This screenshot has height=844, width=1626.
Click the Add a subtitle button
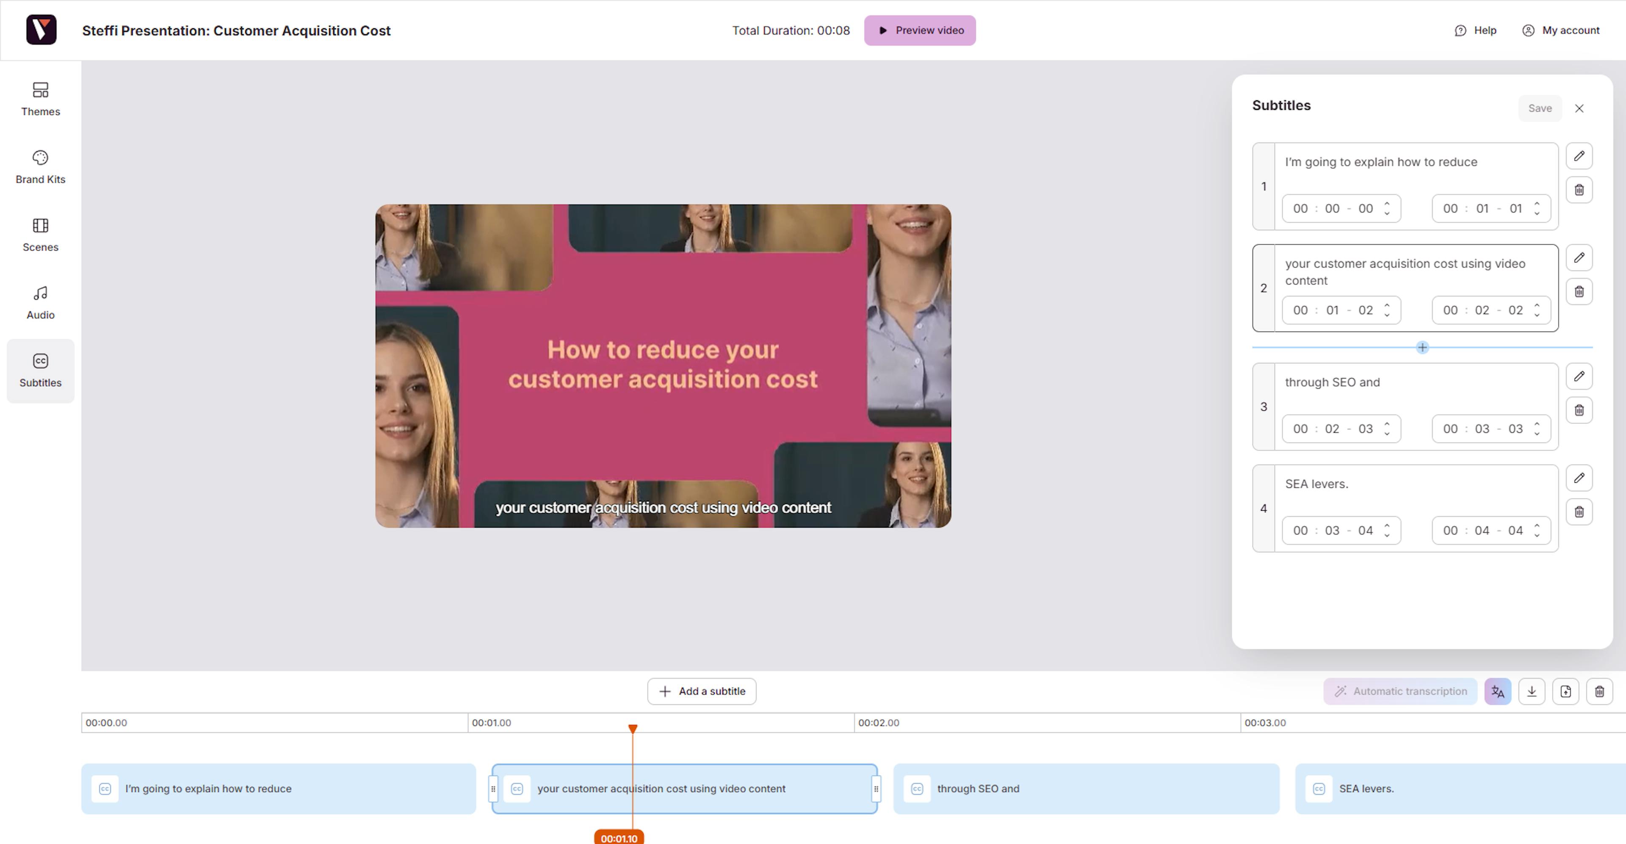click(x=701, y=691)
